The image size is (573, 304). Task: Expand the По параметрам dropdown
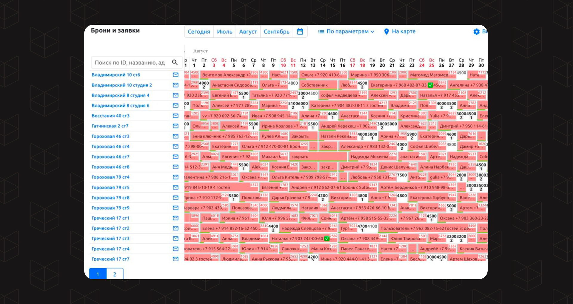pos(346,32)
